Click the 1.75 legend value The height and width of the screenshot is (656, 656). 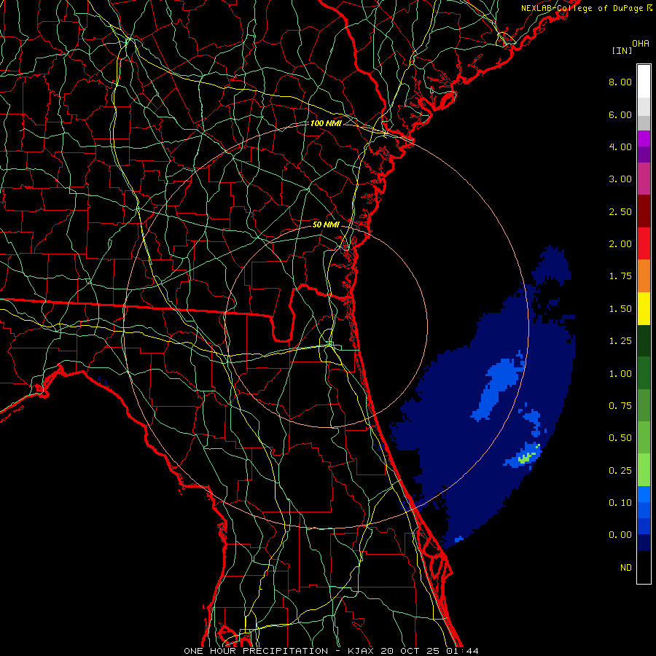click(x=620, y=276)
